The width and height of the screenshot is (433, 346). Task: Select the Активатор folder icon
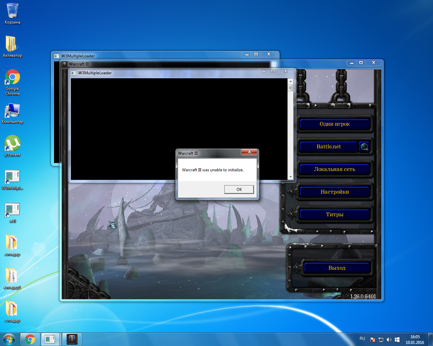[x=13, y=47]
